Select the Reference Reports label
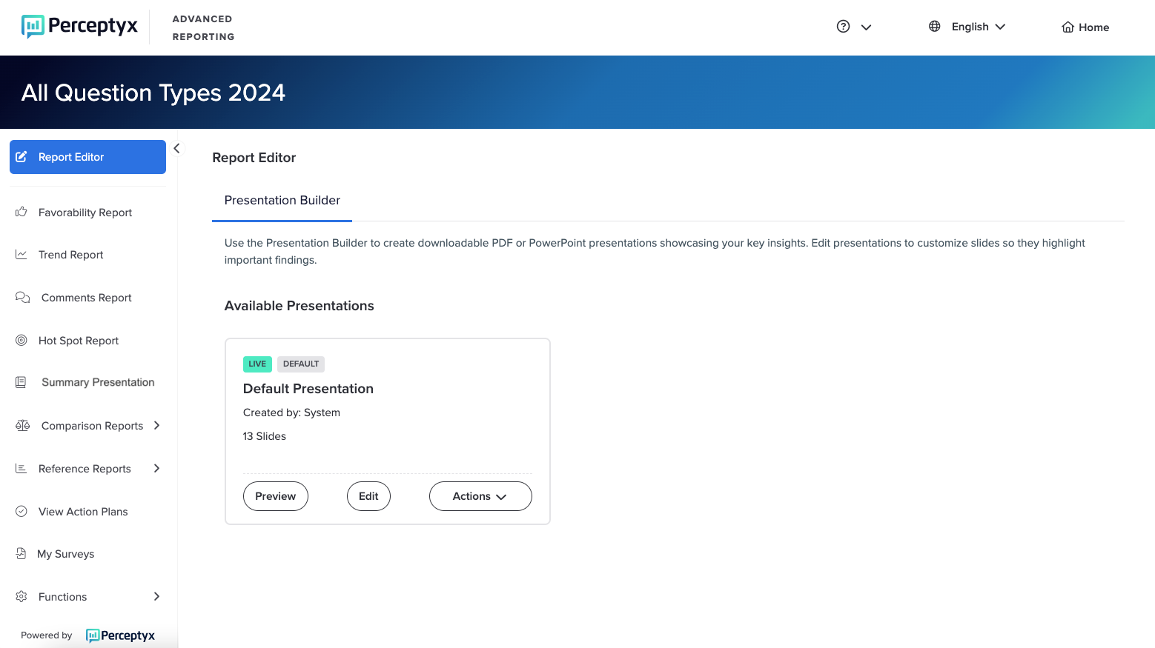 coord(85,469)
